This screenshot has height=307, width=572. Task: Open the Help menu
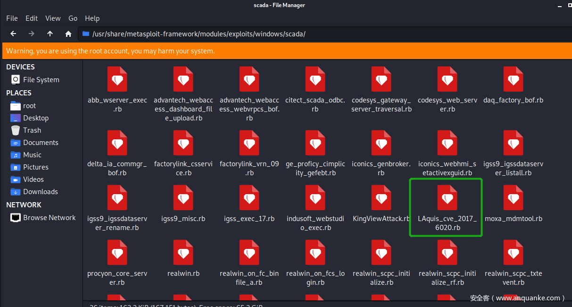click(92, 18)
